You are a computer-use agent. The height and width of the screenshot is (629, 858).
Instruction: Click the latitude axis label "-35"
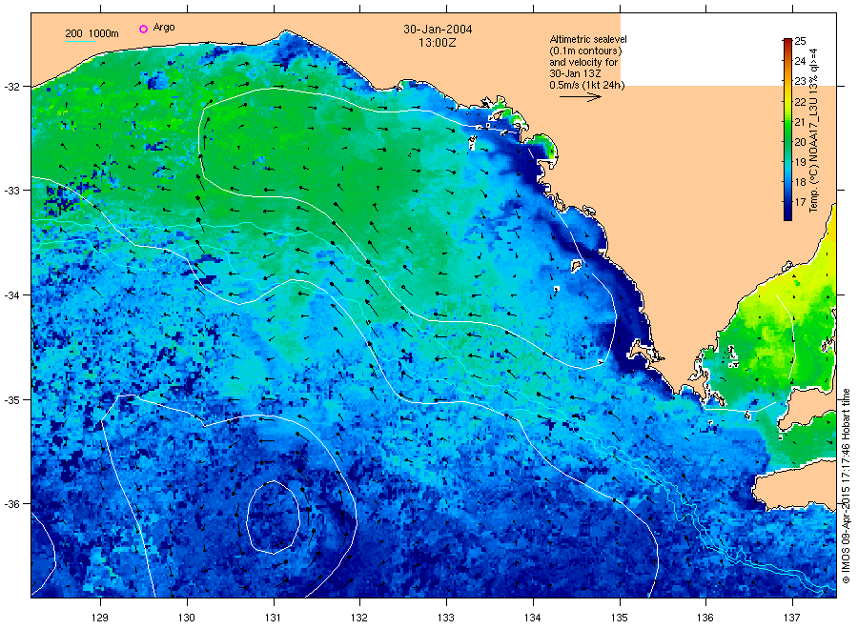pos(12,400)
